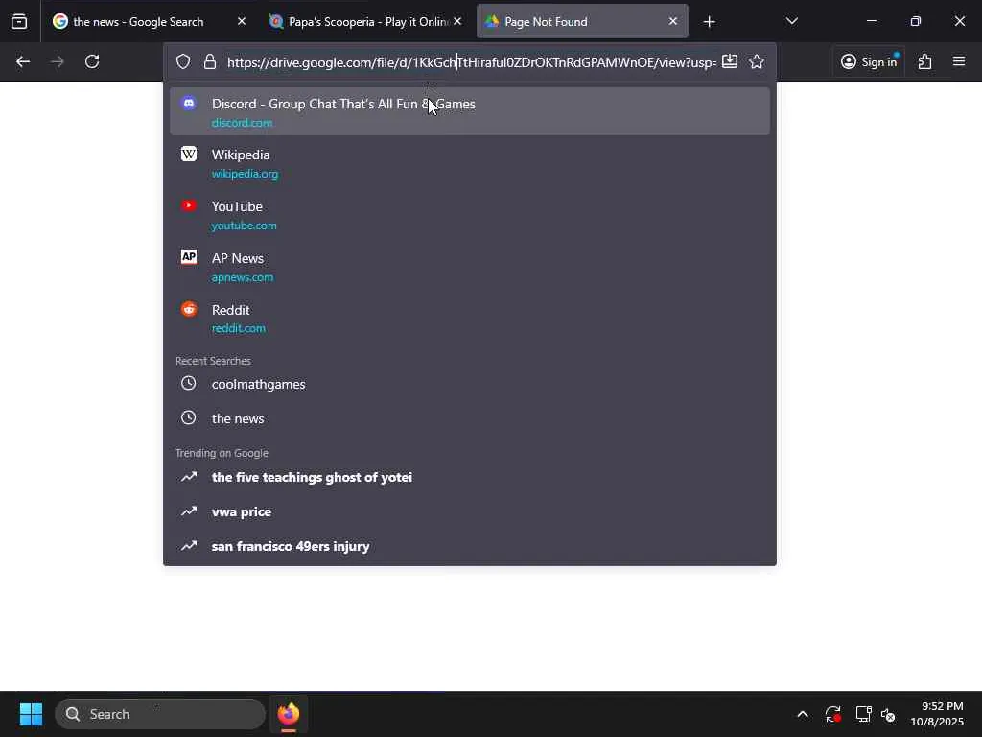Image resolution: width=982 pixels, height=737 pixels.
Task: Search trending vwa price
Action: click(470, 512)
